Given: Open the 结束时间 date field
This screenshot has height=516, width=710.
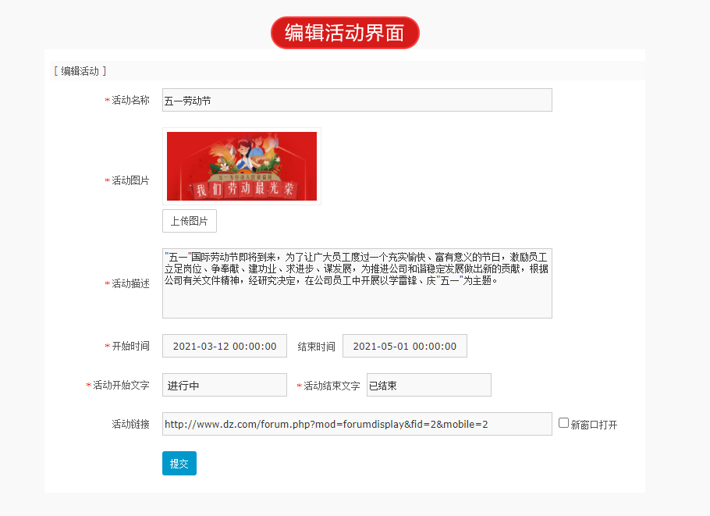Looking at the screenshot, I should [x=405, y=346].
